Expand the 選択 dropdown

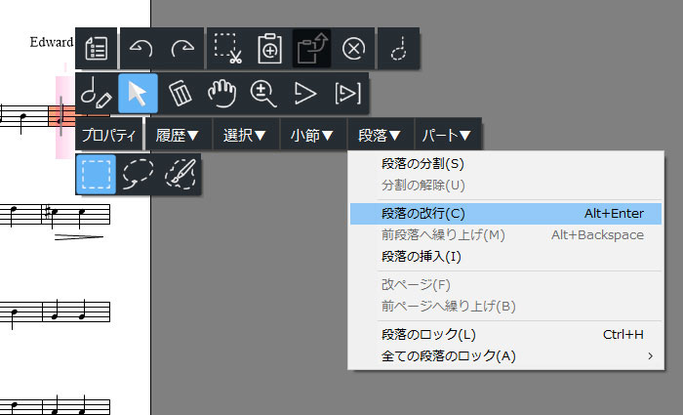pyautogui.click(x=245, y=135)
